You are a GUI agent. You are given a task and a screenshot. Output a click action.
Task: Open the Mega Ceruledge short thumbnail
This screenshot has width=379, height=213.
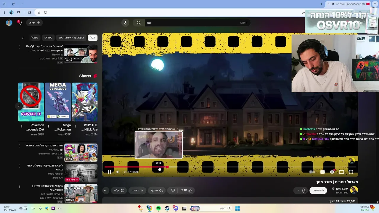[x=58, y=102]
